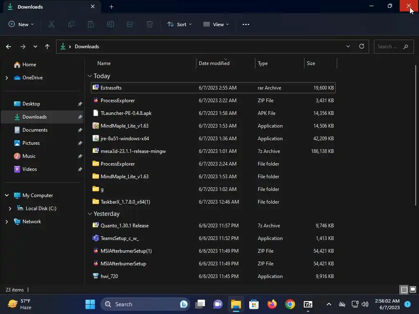The height and width of the screenshot is (314, 419).
Task: Click the file list vertical scrollbar
Action: [416, 135]
